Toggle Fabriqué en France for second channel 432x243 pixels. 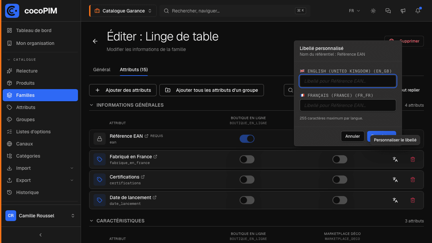pyautogui.click(x=340, y=159)
